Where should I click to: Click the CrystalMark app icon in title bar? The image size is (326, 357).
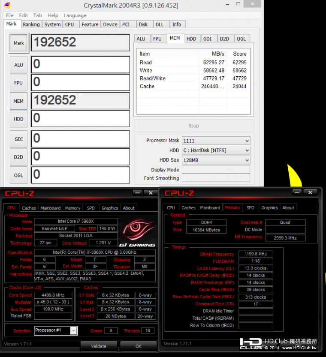click(x=7, y=5)
